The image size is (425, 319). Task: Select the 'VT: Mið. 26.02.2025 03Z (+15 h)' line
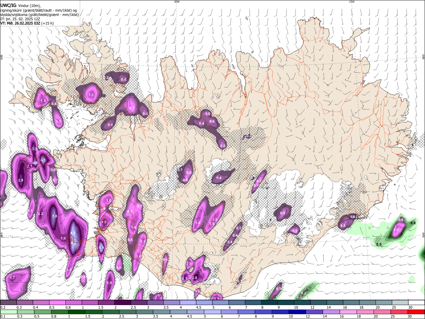(x=27, y=23)
